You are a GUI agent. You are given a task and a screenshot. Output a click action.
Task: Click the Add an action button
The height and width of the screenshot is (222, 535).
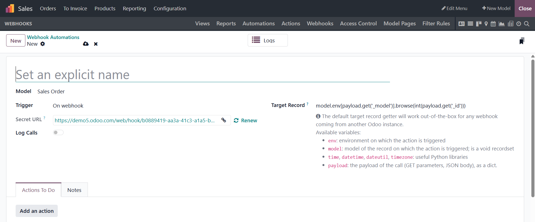point(37,211)
